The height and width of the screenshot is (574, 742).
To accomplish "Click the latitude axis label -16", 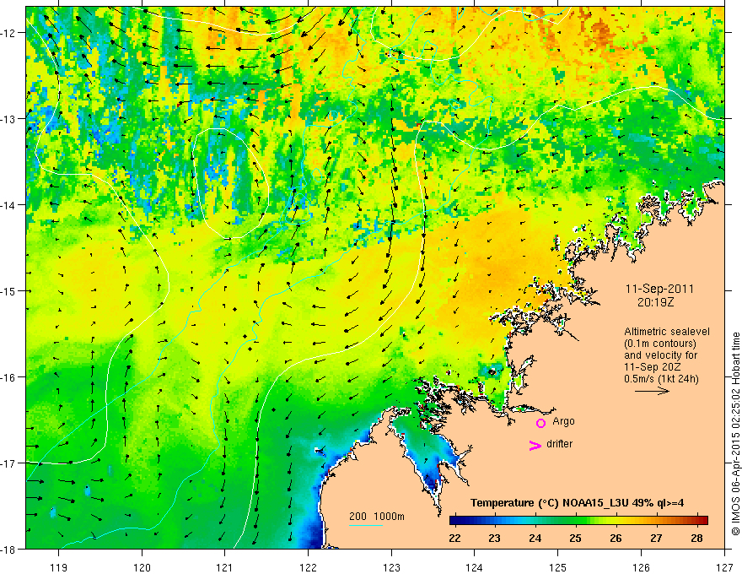I will 9,377.
